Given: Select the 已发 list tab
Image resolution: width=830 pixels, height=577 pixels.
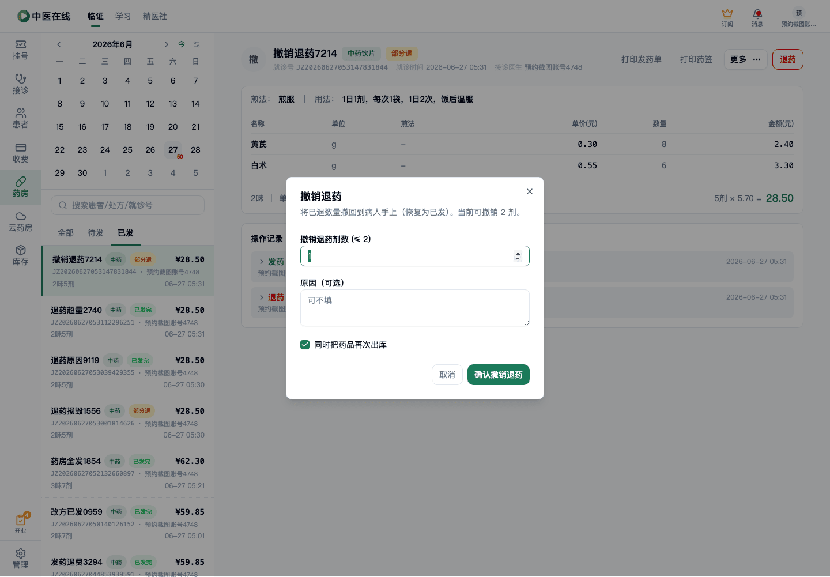Looking at the screenshot, I should [126, 233].
